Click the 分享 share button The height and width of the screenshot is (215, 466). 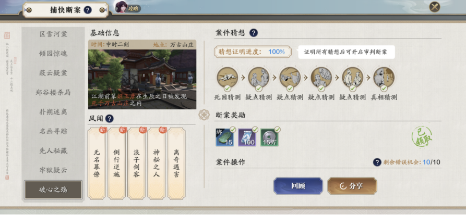point(352,186)
